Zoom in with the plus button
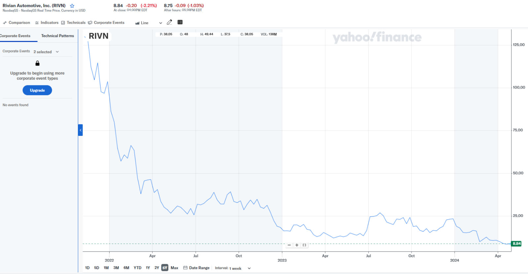This screenshot has width=528, height=274. click(x=297, y=245)
